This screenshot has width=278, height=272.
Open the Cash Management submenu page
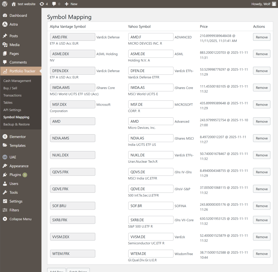pyautogui.click(x=17, y=81)
